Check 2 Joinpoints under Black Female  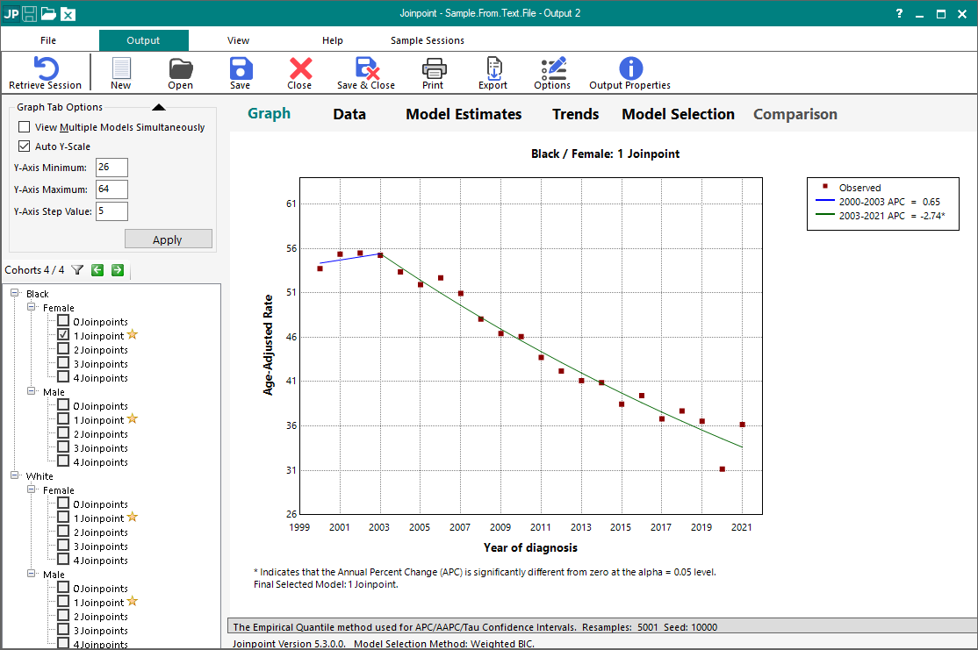pyautogui.click(x=63, y=350)
